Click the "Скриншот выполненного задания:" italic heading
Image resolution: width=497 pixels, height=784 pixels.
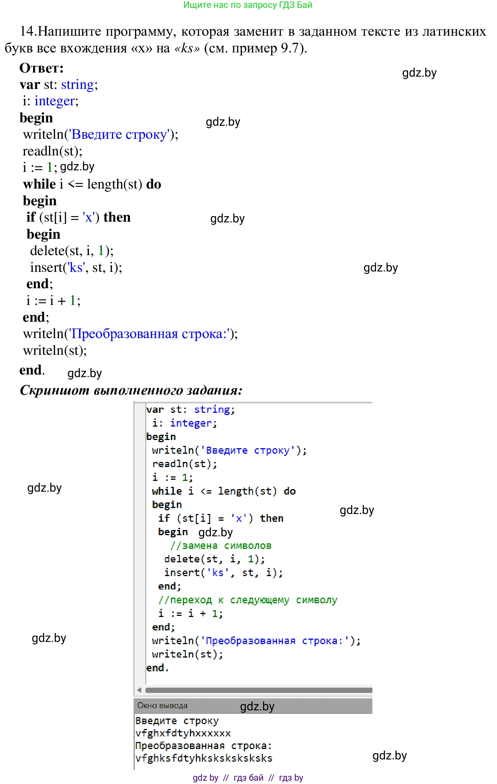click(x=131, y=390)
